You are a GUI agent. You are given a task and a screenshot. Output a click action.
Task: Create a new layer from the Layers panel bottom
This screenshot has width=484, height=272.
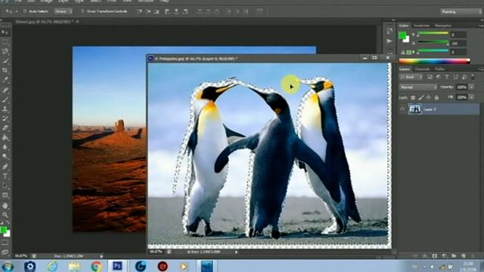pos(464,256)
